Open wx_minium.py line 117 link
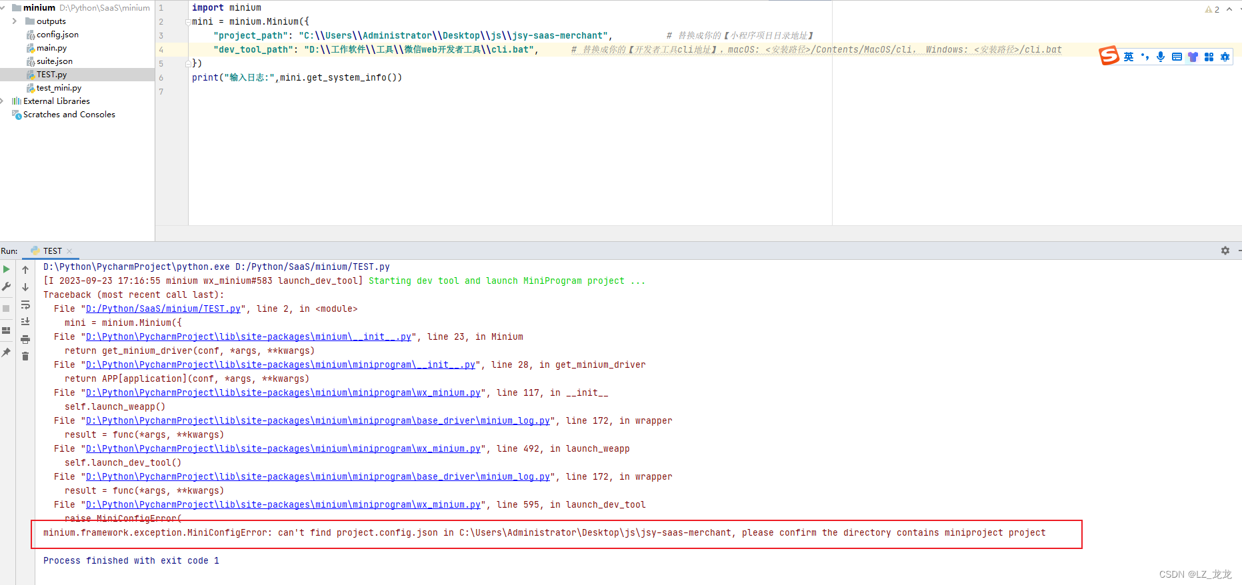 click(x=283, y=393)
